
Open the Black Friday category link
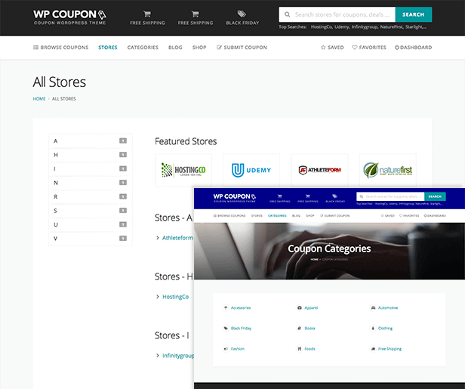(241, 329)
